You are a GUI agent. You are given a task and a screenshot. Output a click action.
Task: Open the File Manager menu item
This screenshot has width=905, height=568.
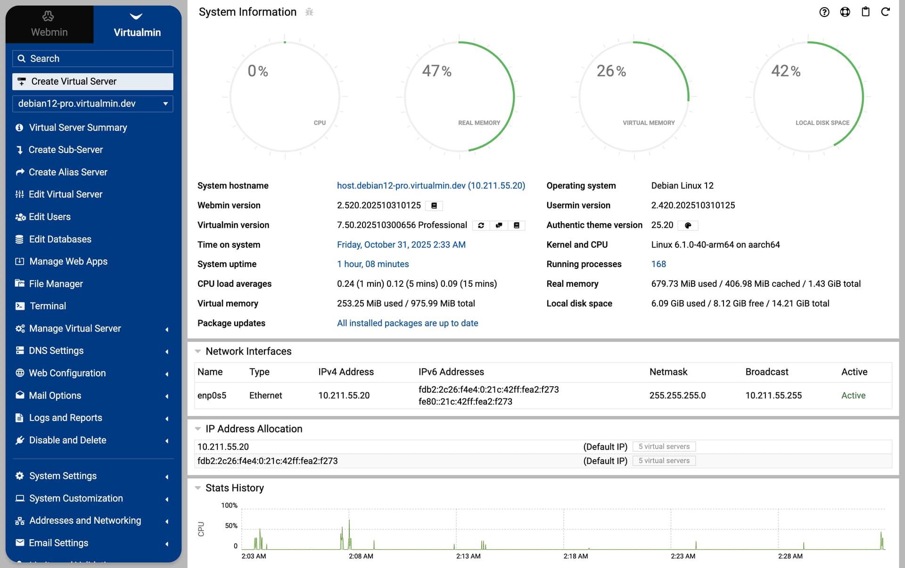point(56,284)
